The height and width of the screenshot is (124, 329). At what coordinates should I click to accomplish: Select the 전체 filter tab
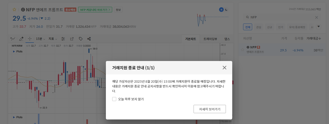248,27
